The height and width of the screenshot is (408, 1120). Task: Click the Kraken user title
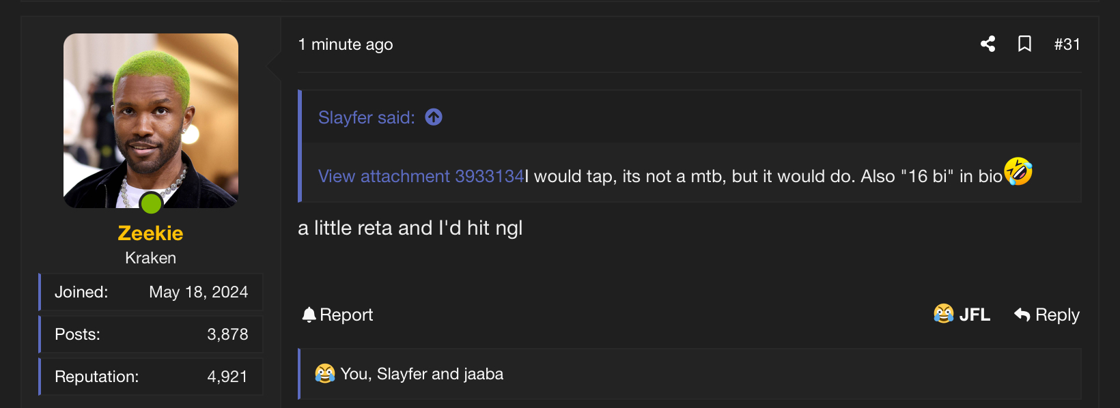(x=150, y=258)
